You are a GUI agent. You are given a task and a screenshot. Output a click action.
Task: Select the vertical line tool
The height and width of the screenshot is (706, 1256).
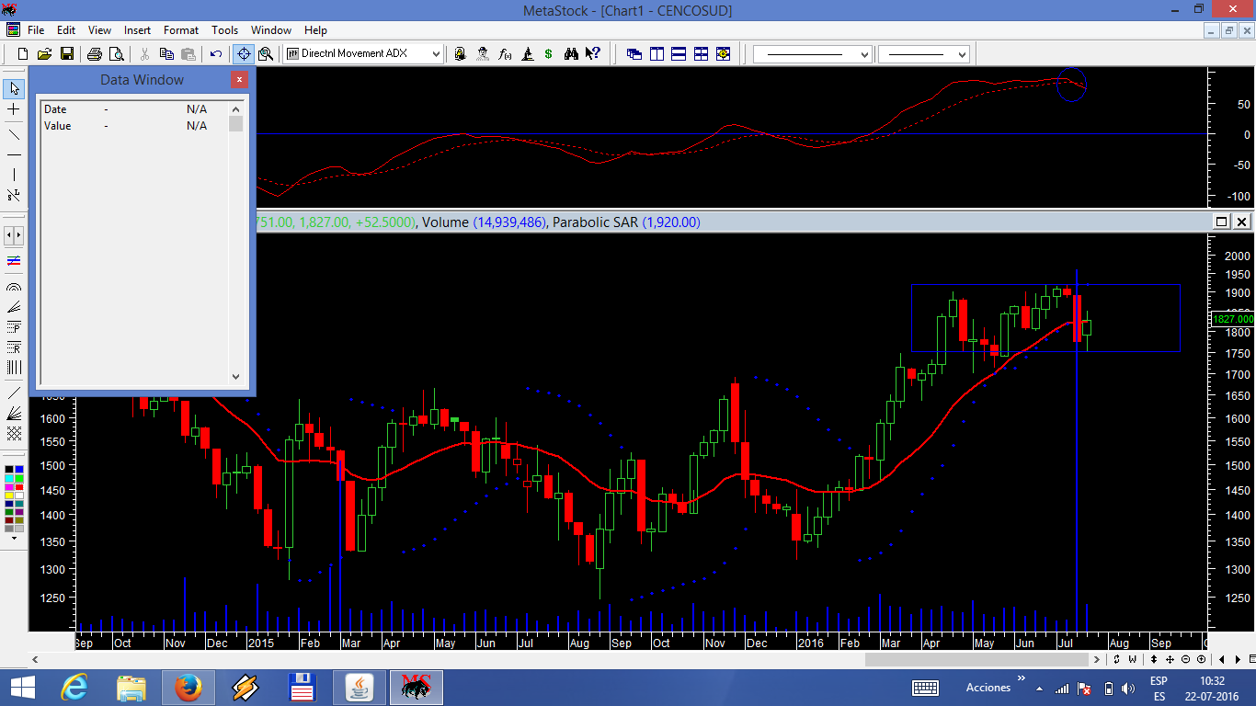click(x=14, y=175)
